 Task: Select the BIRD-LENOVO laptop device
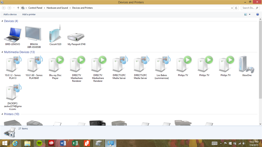tap(13, 36)
